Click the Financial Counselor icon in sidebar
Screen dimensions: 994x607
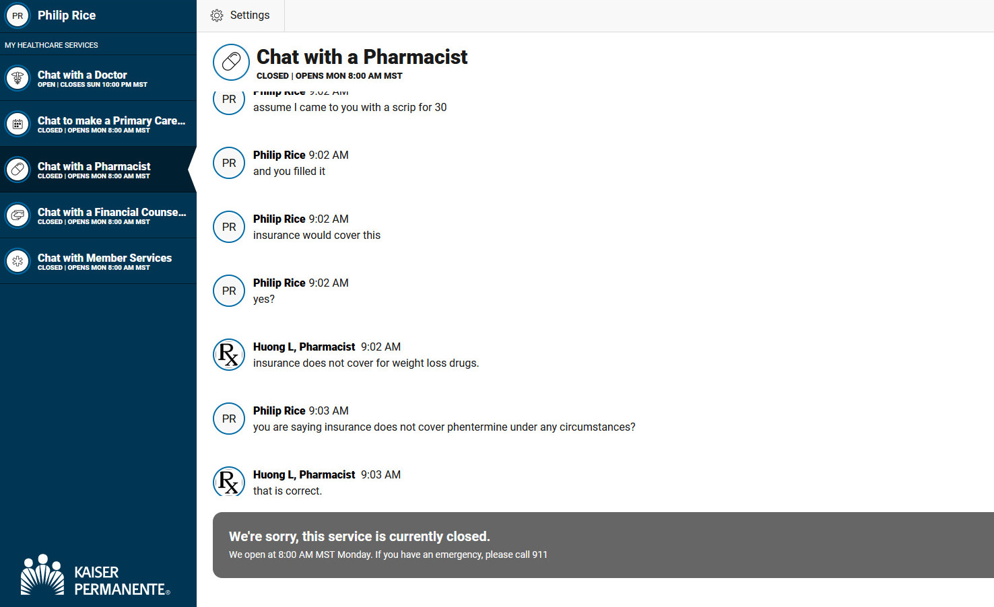pyautogui.click(x=18, y=215)
